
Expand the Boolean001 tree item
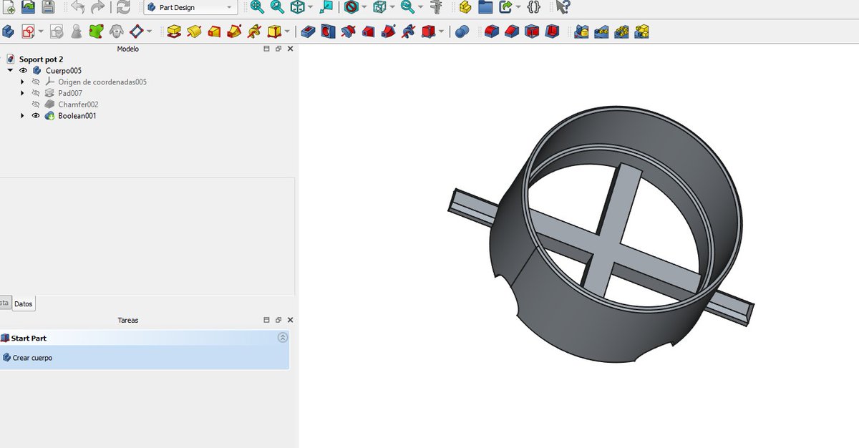pos(23,116)
